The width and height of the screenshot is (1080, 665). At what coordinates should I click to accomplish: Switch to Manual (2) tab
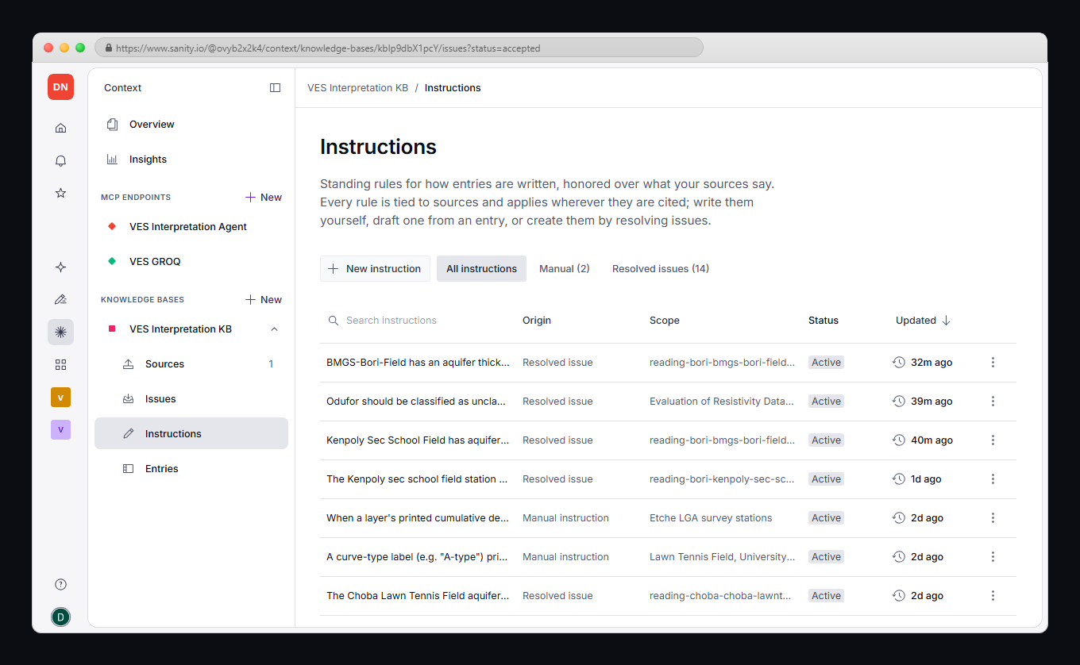(x=565, y=269)
